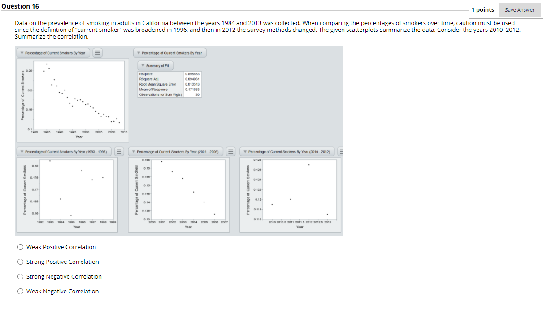This screenshot has height=309, width=551.
Task: Click the Observations (or Sum Wgts) row label
Action: coord(161,94)
